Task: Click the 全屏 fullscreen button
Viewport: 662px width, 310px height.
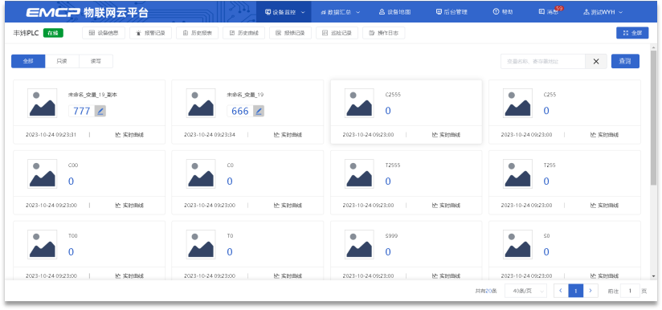Action: pyautogui.click(x=632, y=33)
